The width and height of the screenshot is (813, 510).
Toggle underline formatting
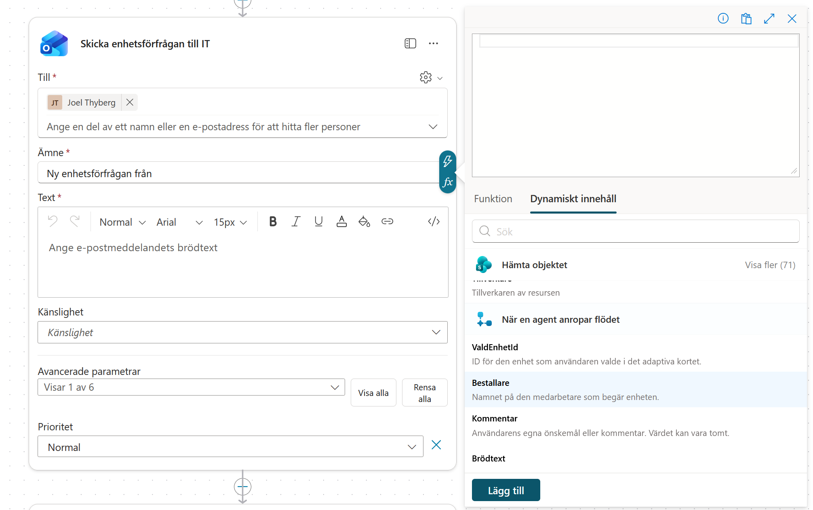(318, 221)
